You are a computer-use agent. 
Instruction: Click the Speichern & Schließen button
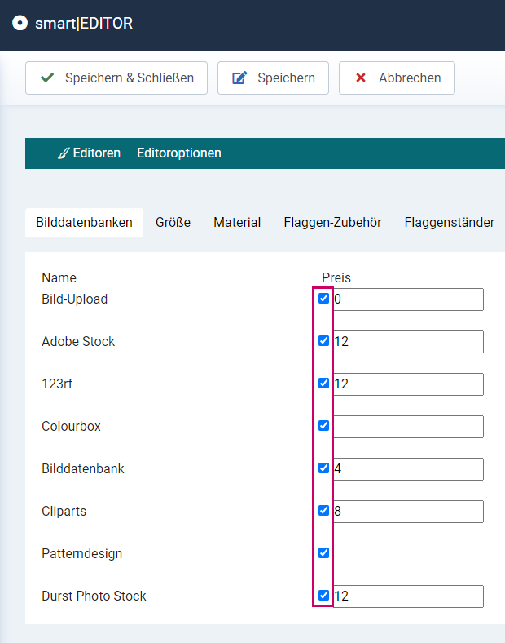(x=116, y=78)
